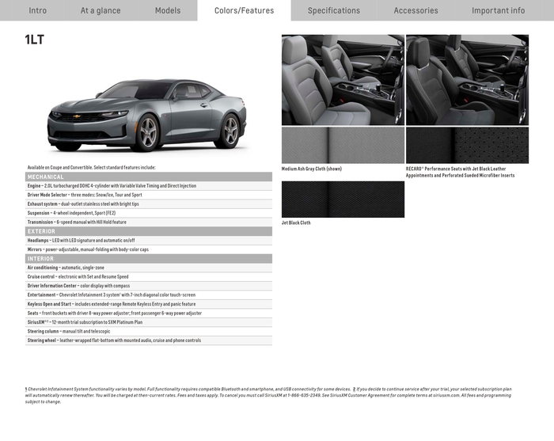The image size is (554, 441).
Task: Click the EXTERIOR section header
Action: click(x=149, y=231)
